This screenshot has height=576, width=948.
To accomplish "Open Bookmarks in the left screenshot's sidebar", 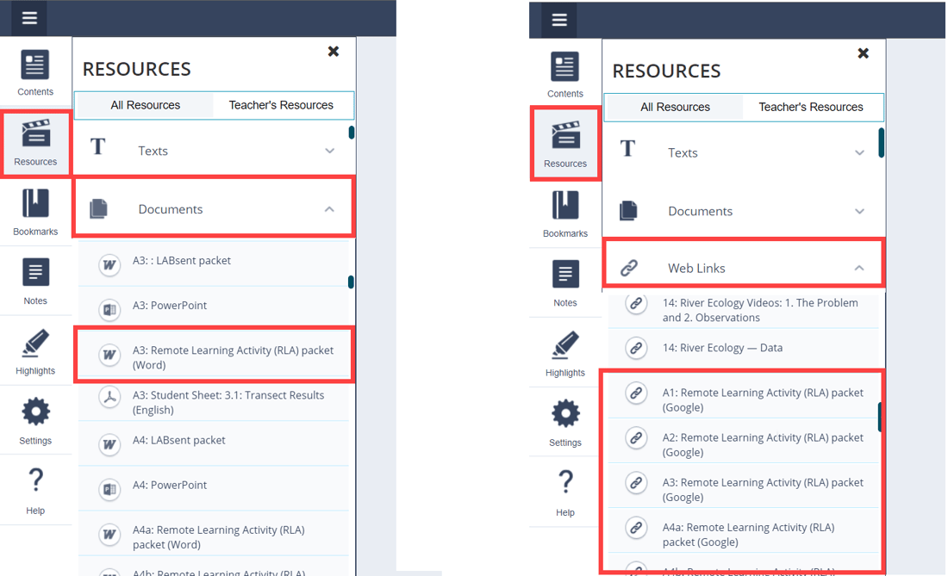I will pyautogui.click(x=35, y=212).
